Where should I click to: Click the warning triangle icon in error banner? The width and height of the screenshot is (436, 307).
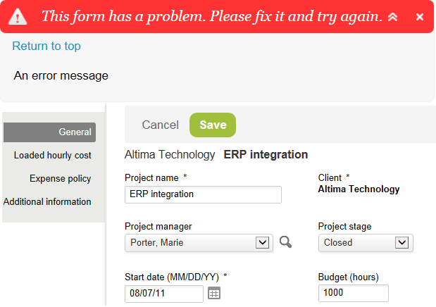19,17
